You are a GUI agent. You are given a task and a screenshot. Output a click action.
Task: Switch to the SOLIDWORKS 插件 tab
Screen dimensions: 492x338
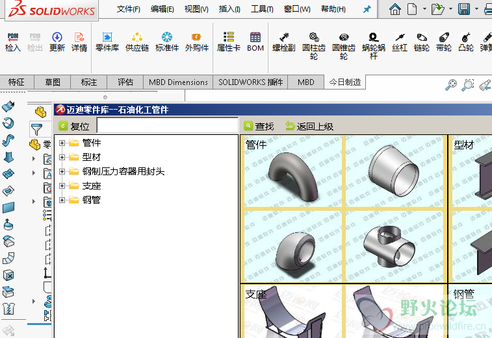(250, 82)
